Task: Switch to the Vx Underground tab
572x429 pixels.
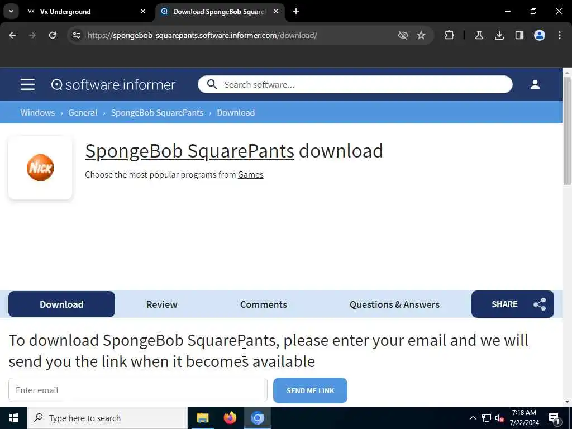Action: pyautogui.click(x=85, y=11)
